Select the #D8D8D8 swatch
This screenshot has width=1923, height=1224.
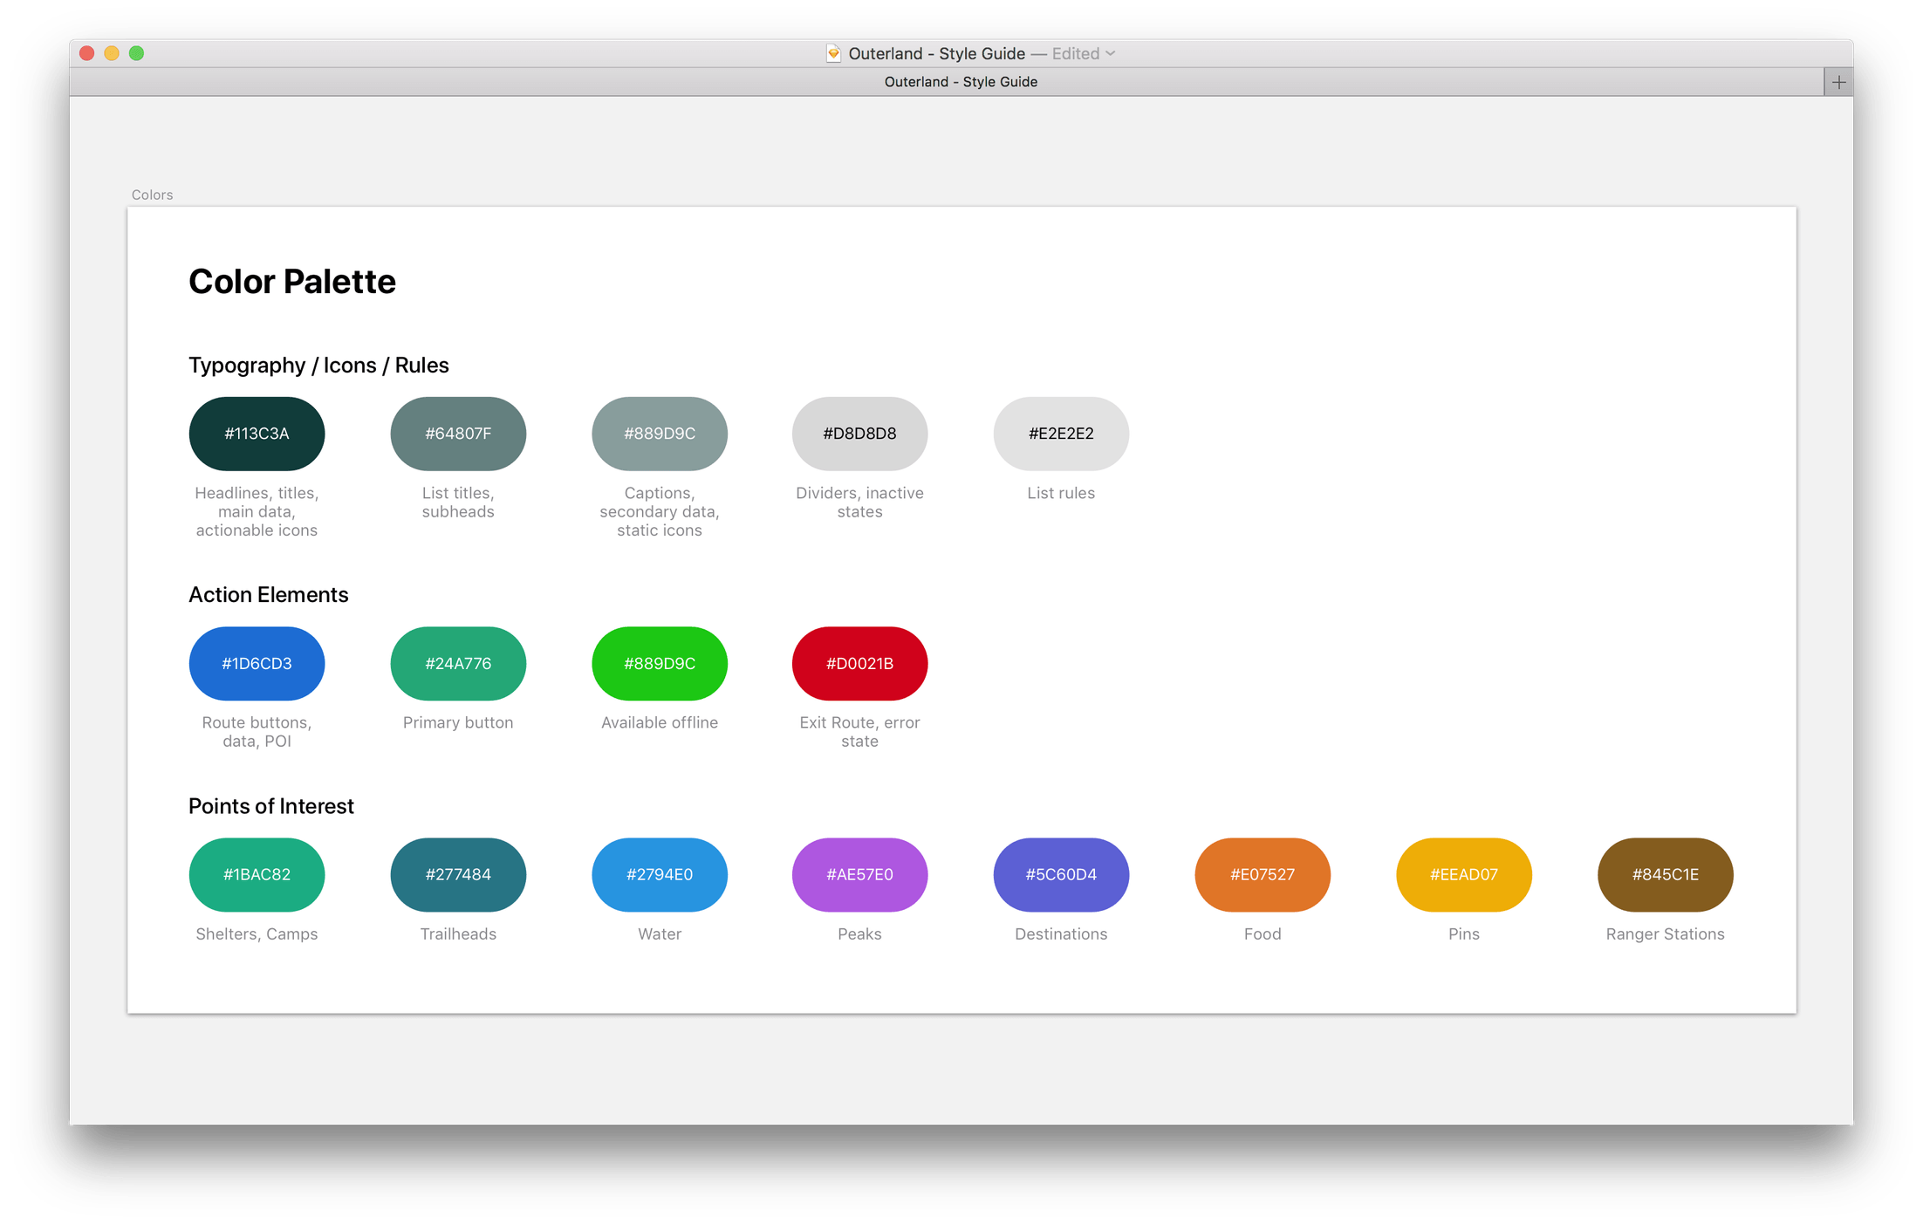[859, 434]
